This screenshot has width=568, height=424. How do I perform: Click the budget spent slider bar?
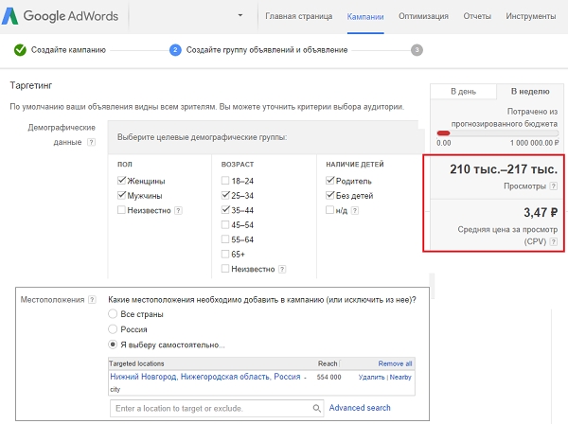click(495, 132)
